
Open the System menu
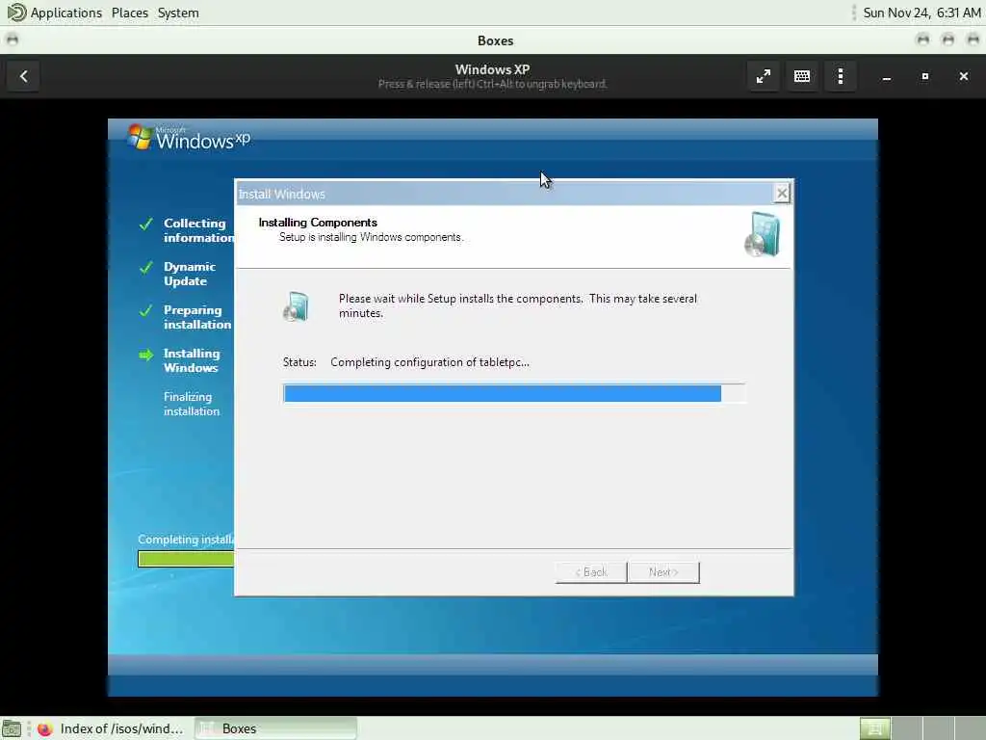point(178,13)
